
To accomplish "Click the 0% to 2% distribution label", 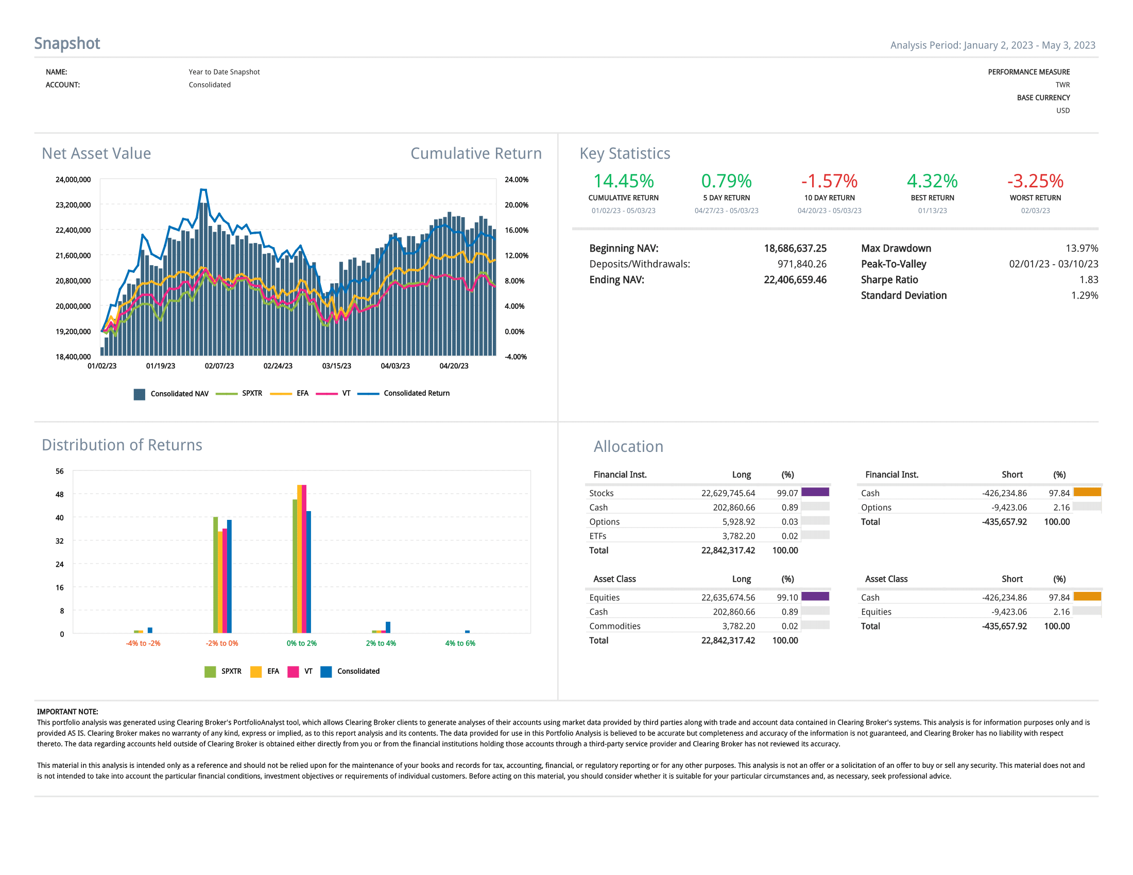I will point(301,643).
